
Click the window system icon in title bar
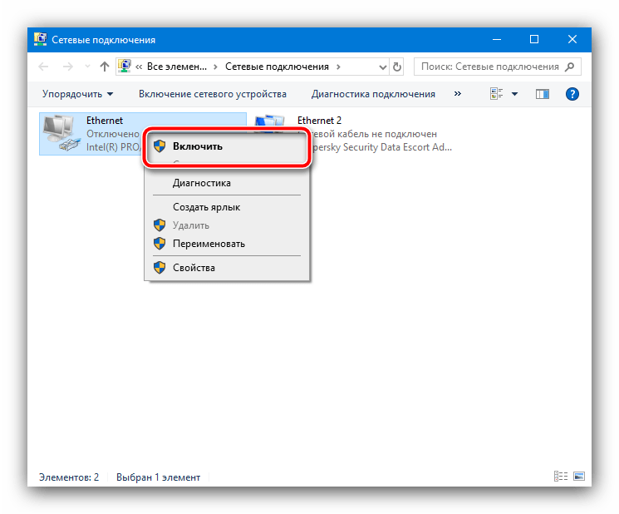tap(40, 40)
